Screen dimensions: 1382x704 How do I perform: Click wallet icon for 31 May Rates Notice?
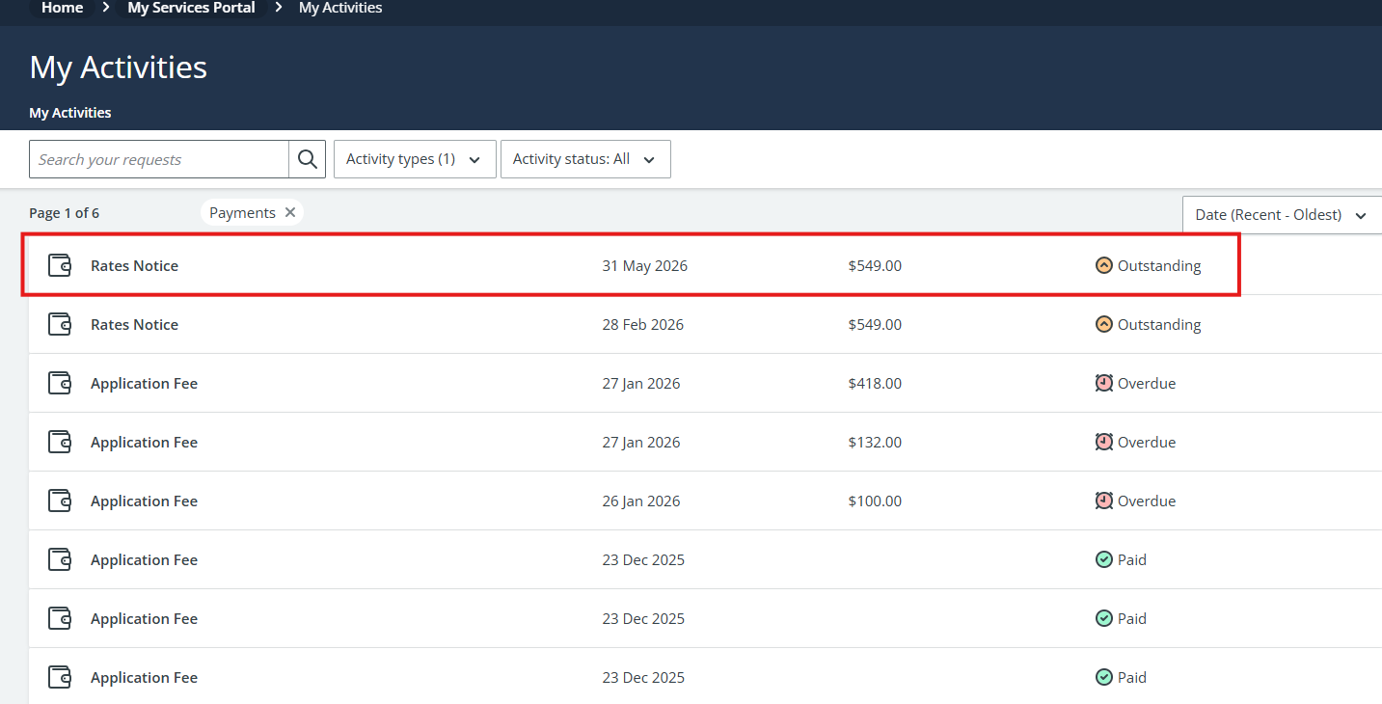tap(60, 266)
